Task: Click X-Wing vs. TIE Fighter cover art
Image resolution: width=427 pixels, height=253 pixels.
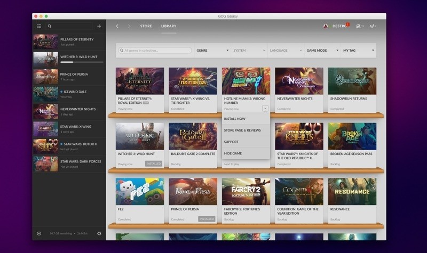Action: click(x=193, y=81)
